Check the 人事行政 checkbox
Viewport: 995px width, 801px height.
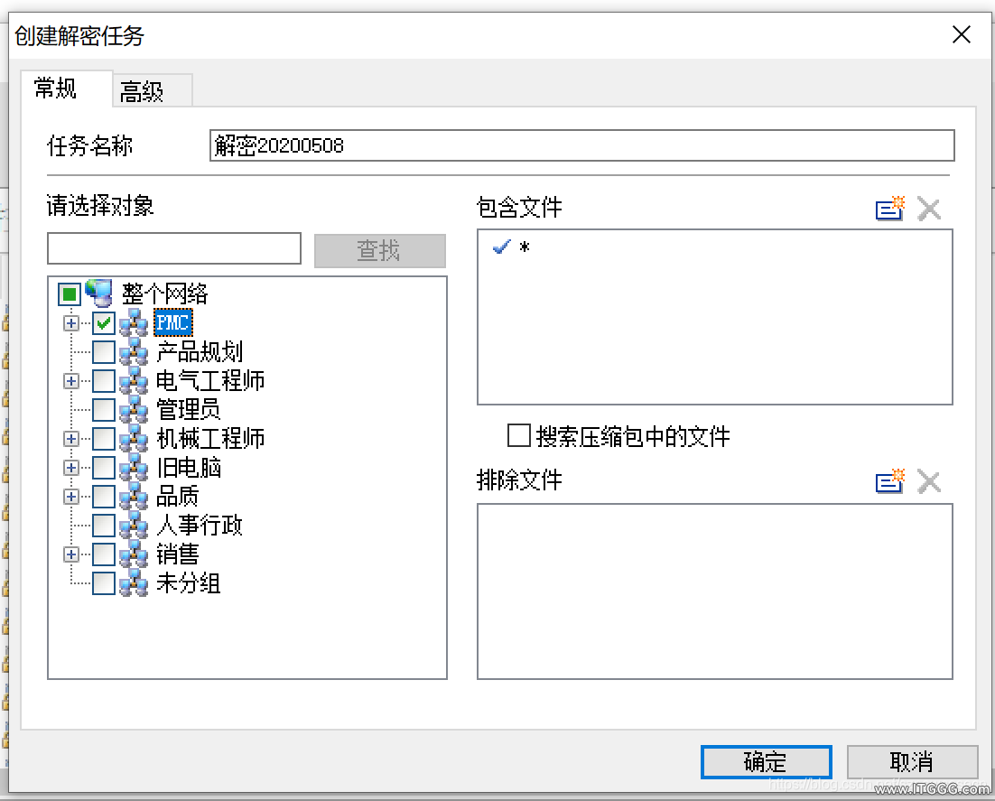click(x=104, y=526)
